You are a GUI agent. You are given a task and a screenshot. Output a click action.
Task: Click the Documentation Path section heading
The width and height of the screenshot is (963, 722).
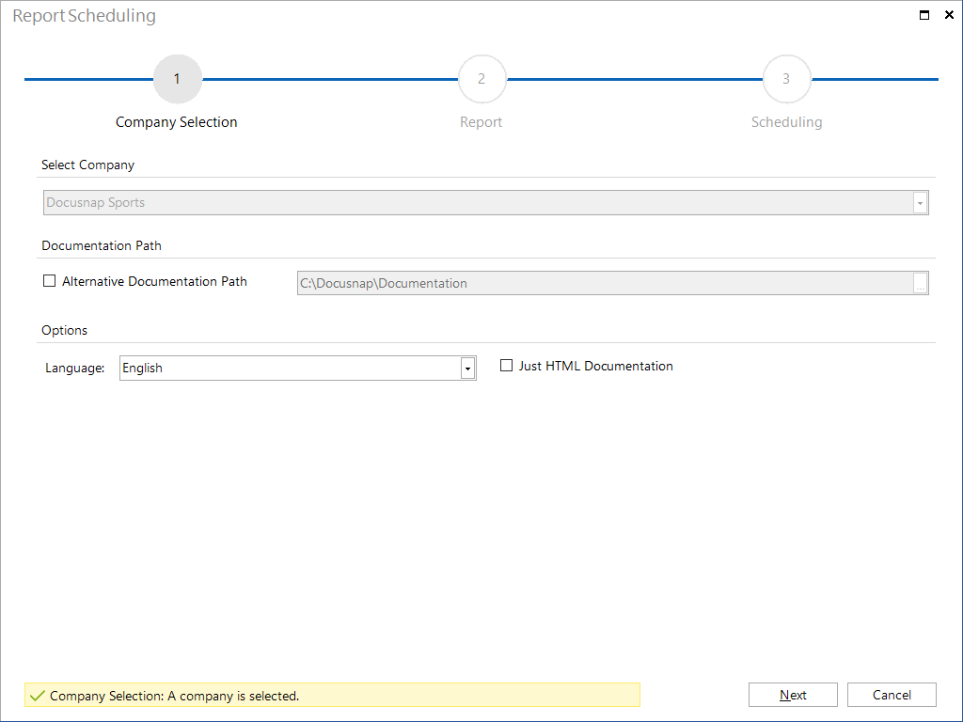102,245
